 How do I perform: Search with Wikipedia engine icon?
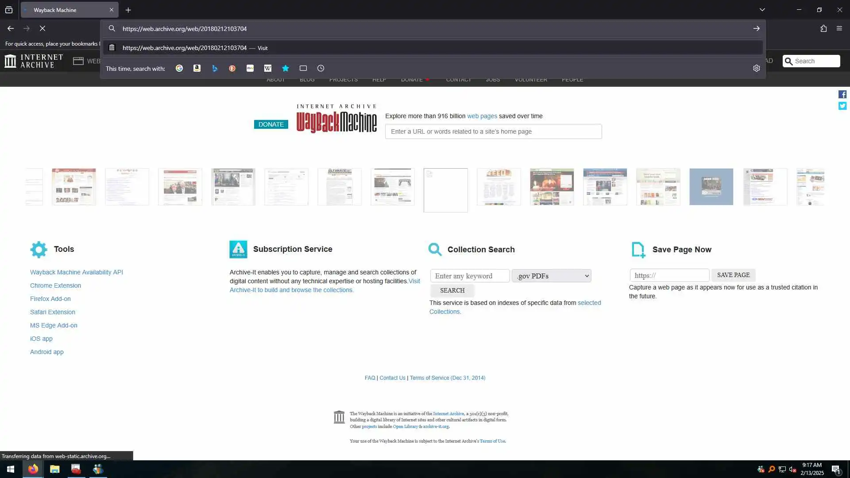pos(268,68)
